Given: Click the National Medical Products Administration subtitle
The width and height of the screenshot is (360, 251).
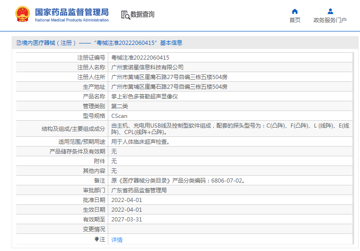Looking at the screenshot, I should tap(72, 20).
